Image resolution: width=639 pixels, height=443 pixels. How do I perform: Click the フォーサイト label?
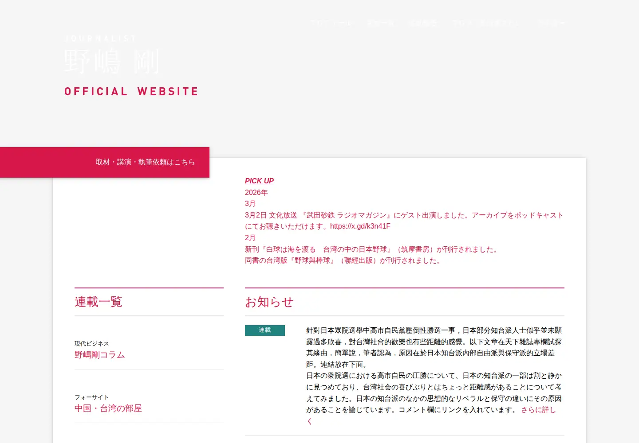91,397
